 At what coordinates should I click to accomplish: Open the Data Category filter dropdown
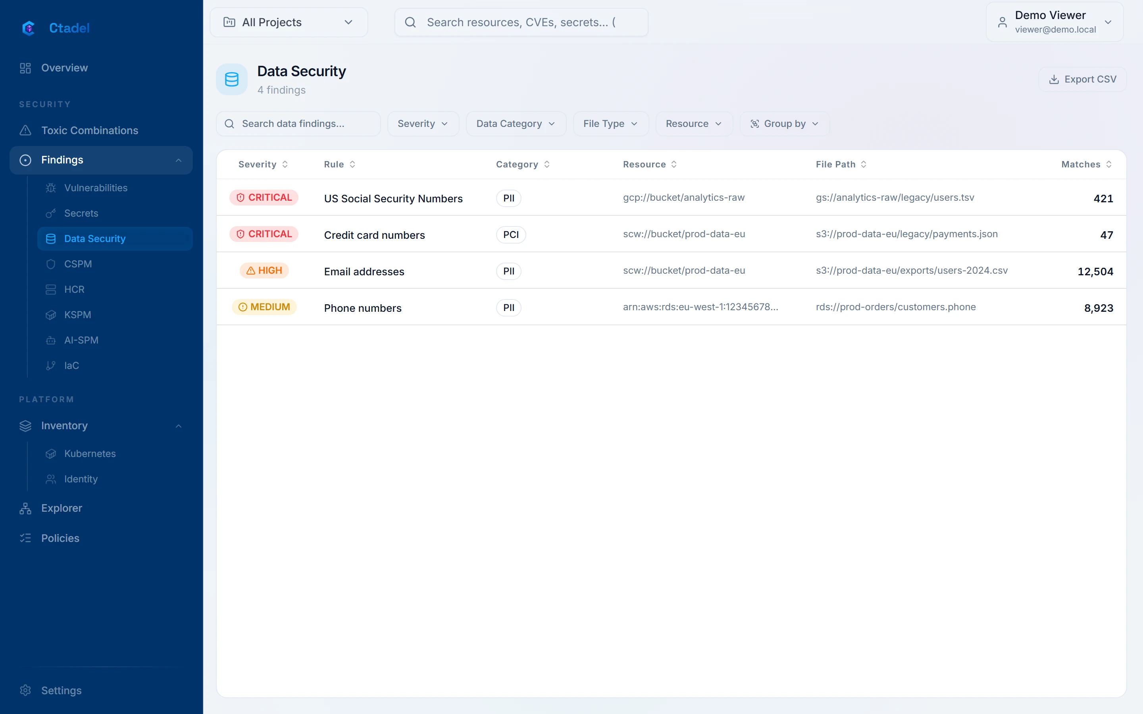516,124
